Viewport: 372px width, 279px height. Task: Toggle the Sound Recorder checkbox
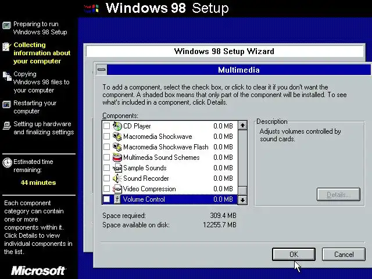(x=107, y=178)
